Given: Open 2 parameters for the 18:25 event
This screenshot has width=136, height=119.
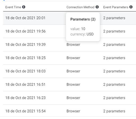Looking at the screenshot, I should coord(114,58).
